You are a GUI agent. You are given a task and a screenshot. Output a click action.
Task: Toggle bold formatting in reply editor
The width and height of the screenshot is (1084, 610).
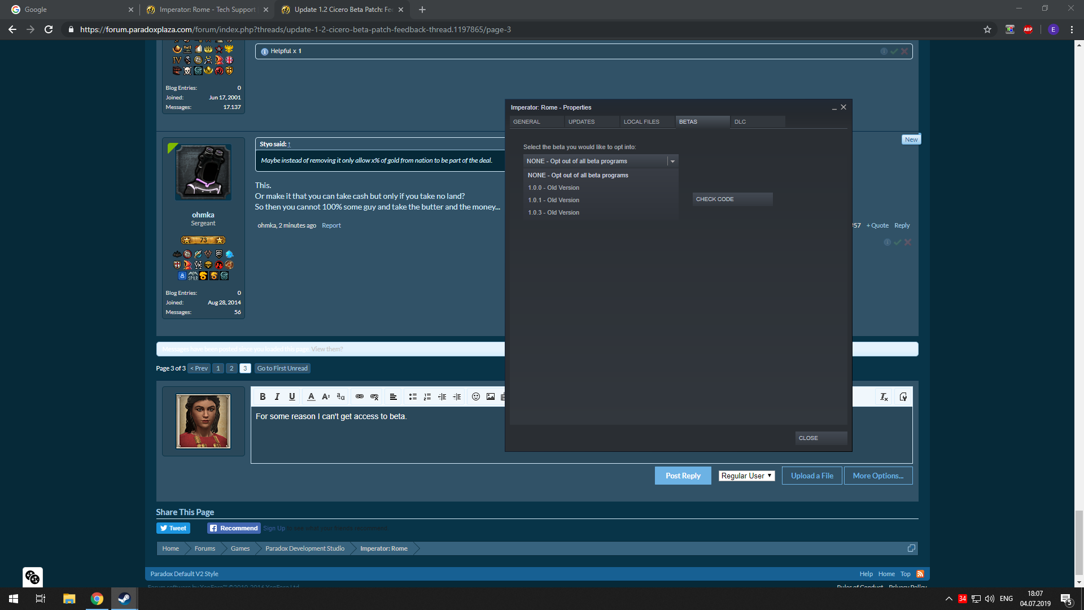point(263,396)
